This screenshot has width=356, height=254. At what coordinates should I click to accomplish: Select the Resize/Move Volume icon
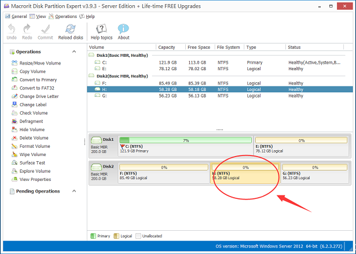pos(14,63)
